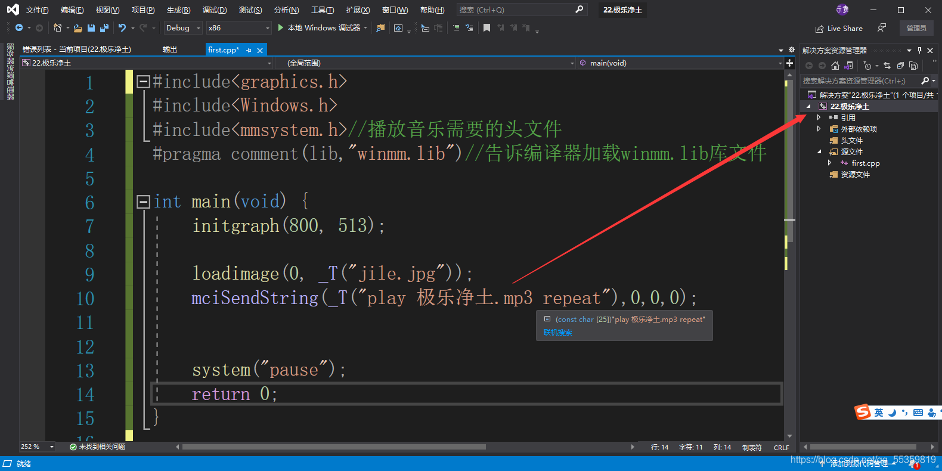
Task: Pin the Solution Explorer panel
Action: 919,50
